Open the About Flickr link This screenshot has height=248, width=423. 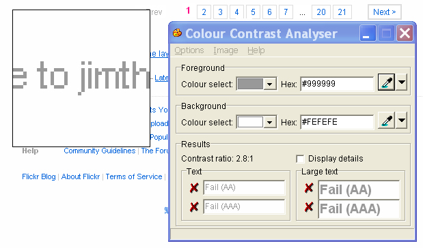click(x=81, y=176)
